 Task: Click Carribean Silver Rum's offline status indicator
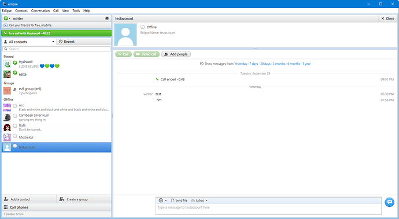pos(15,116)
